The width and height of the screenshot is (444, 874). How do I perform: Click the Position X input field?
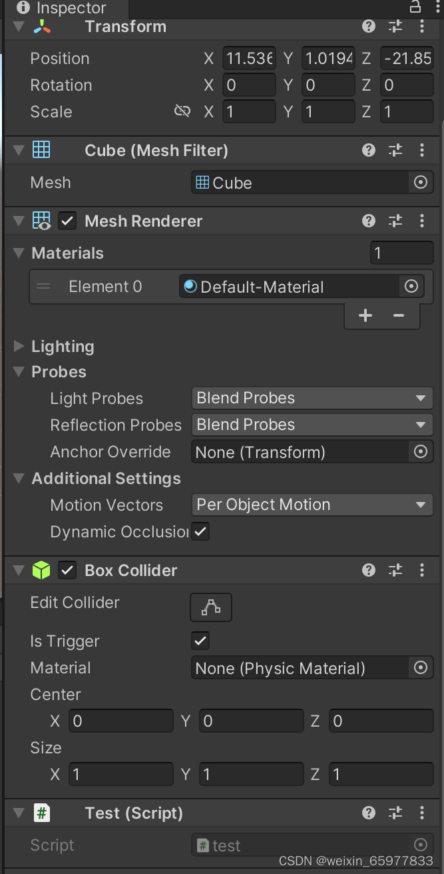[x=249, y=59]
